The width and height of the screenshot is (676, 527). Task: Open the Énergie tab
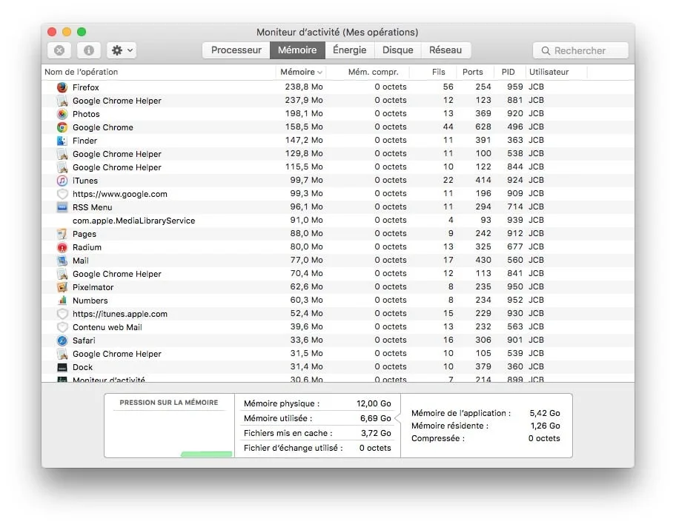(x=350, y=50)
